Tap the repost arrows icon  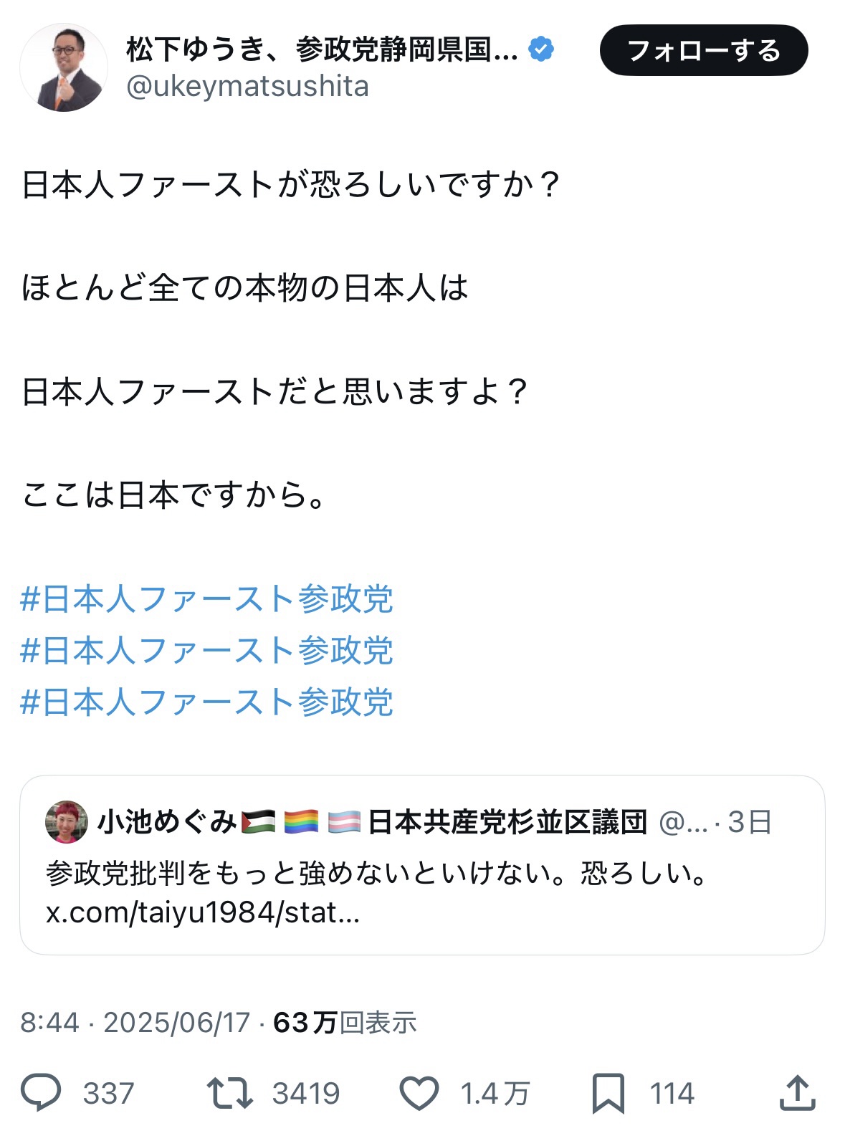click(x=229, y=1092)
